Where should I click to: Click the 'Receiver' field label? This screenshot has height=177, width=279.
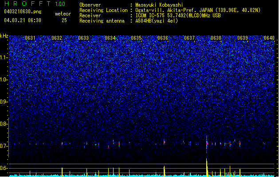(x=90, y=15)
